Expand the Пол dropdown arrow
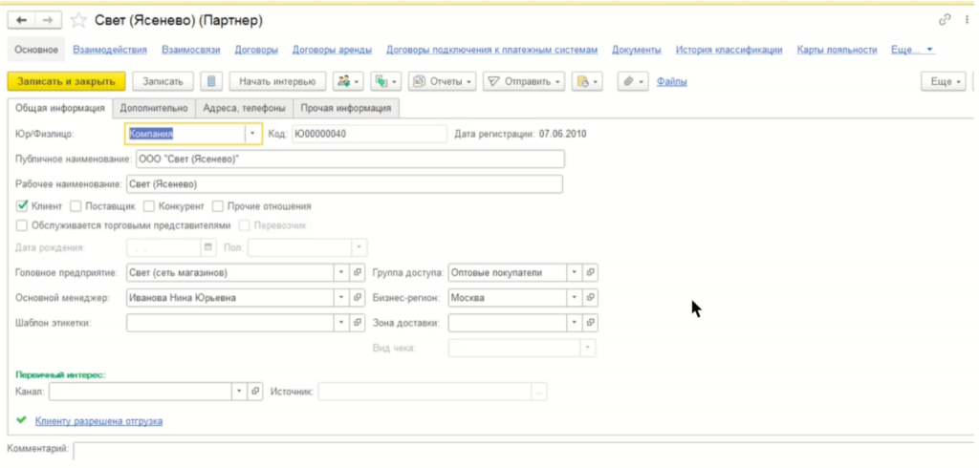The width and height of the screenshot is (979, 468). coord(359,247)
